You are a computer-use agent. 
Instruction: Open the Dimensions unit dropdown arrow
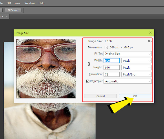click(106, 47)
